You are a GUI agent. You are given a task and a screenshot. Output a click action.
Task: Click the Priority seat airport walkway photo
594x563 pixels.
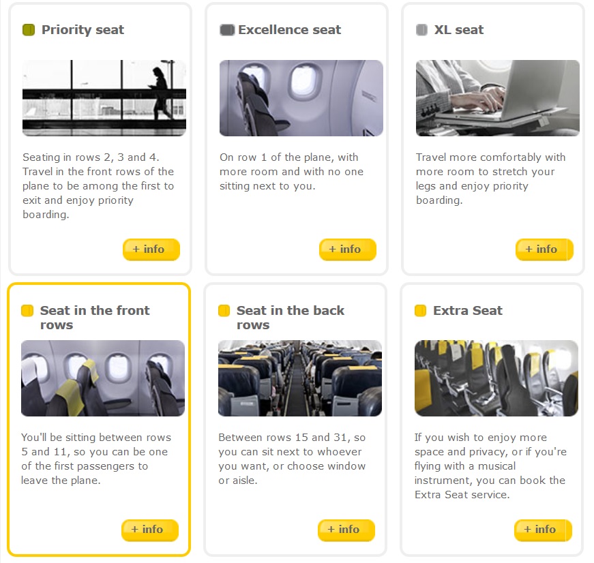pyautogui.click(x=104, y=98)
